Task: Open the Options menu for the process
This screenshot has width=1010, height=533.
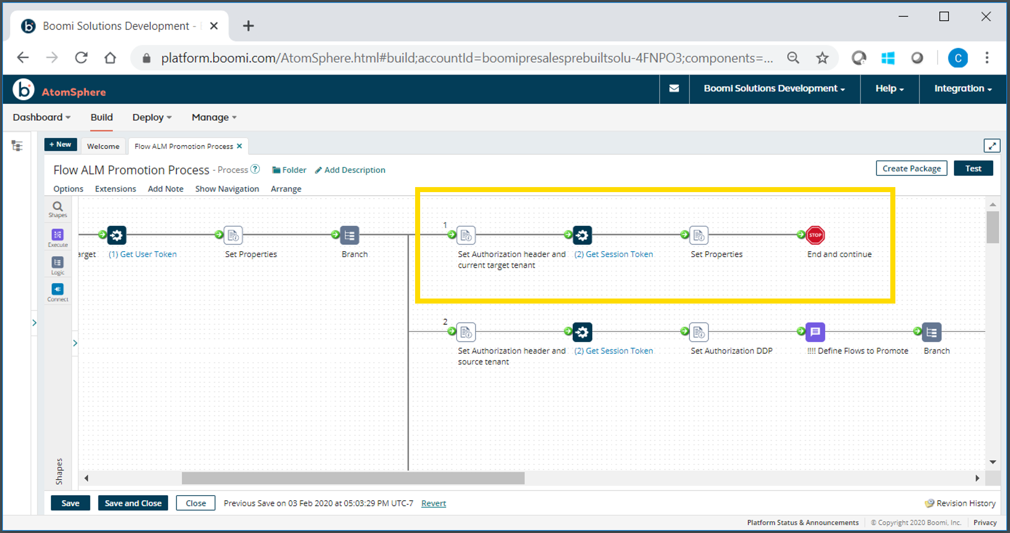Action: coord(68,189)
